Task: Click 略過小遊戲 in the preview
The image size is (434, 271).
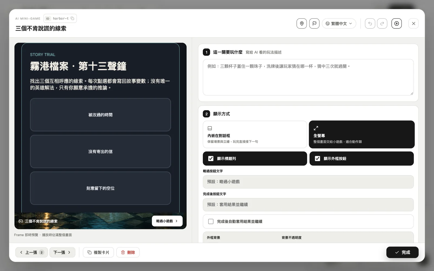Action: (x=167, y=221)
